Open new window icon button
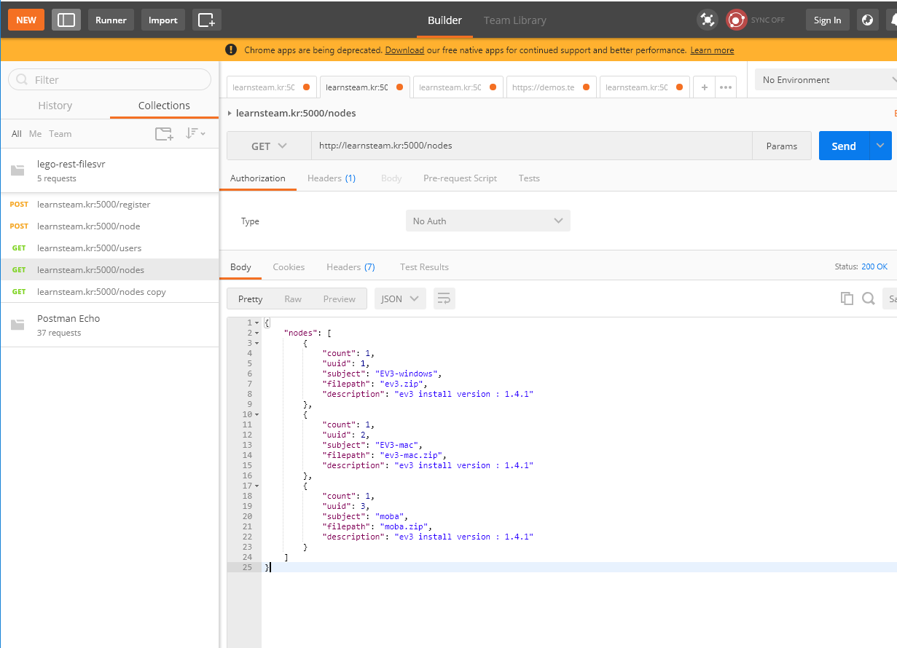 point(207,20)
